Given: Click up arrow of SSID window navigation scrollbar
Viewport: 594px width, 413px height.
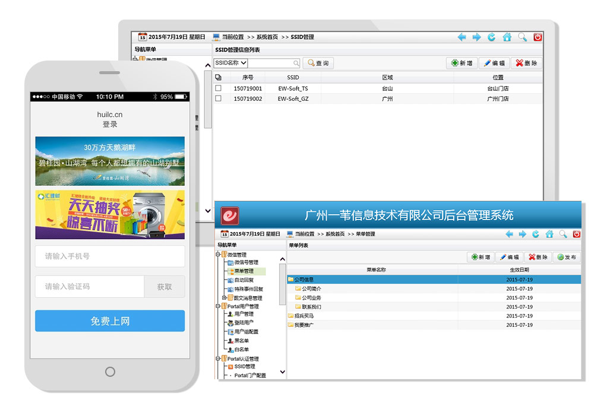Looking at the screenshot, I should coord(207,65).
